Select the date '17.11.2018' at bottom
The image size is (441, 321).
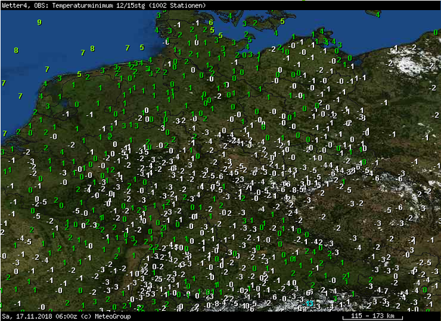coord(35,316)
